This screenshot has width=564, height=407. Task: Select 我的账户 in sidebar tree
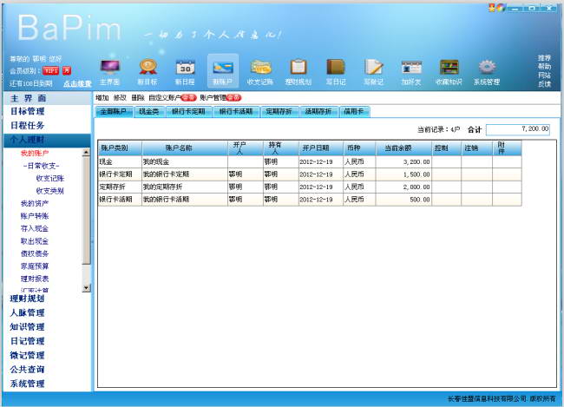[x=35, y=154]
